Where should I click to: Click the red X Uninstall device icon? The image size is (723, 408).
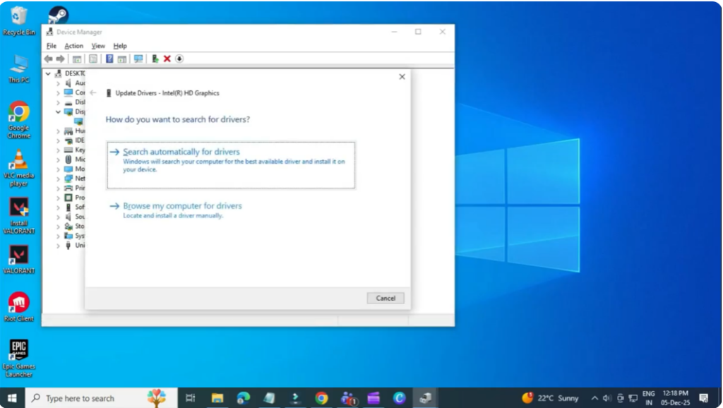[x=167, y=59]
